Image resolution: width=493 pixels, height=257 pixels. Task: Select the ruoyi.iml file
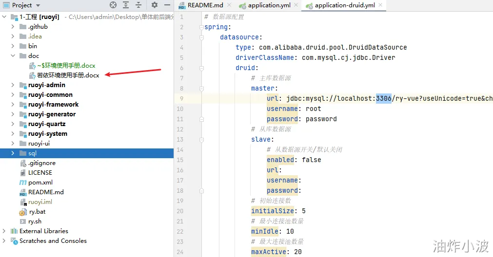coord(40,202)
